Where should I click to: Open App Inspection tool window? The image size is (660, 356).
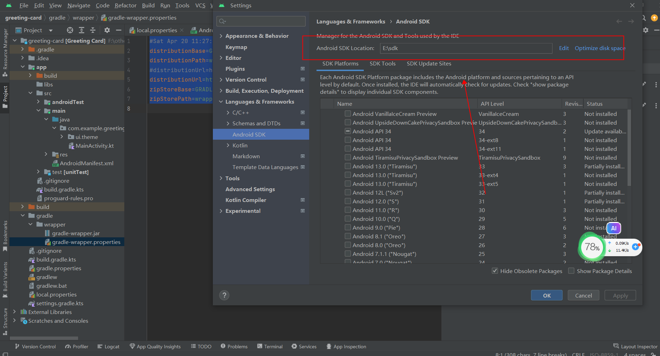[x=346, y=347]
